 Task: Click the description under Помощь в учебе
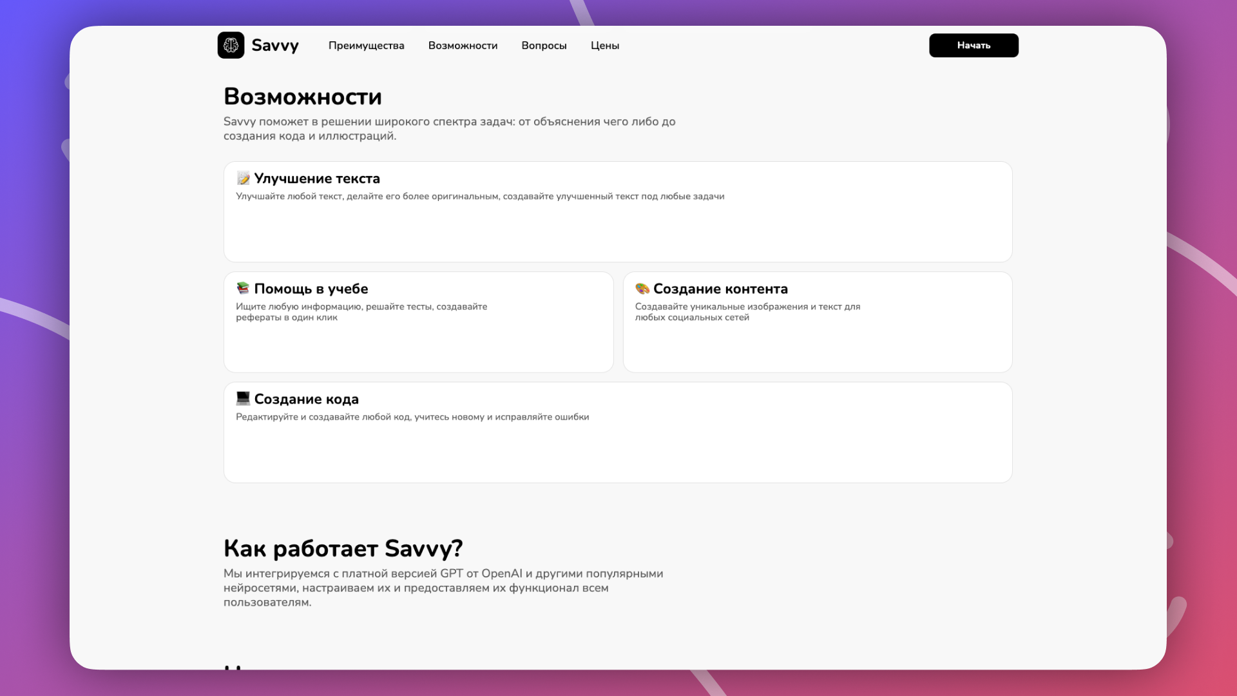361,312
